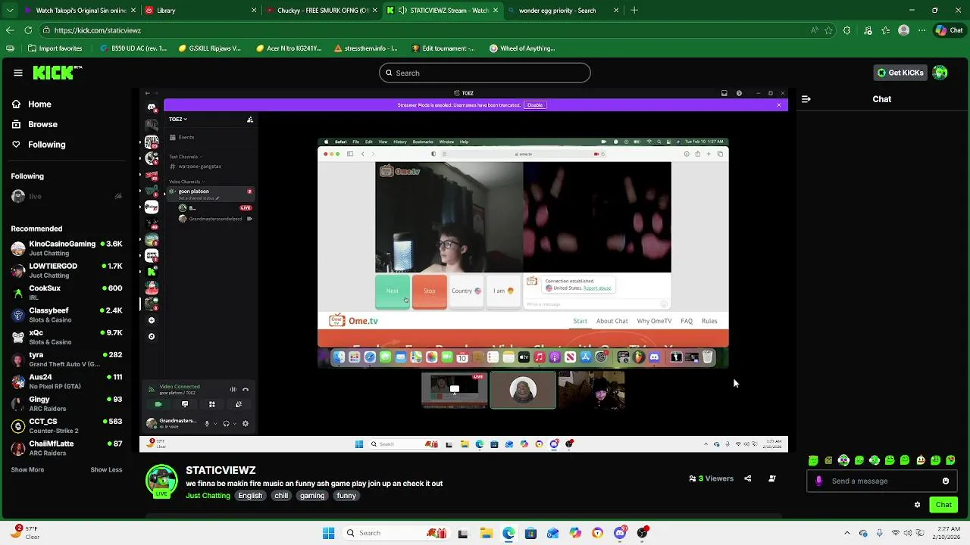This screenshot has height=545, width=970.
Task: Go back in the browser
Action: 10,30
